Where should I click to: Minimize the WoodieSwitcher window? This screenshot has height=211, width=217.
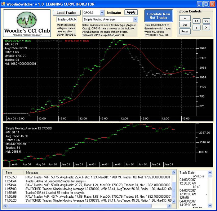tap(199, 4)
